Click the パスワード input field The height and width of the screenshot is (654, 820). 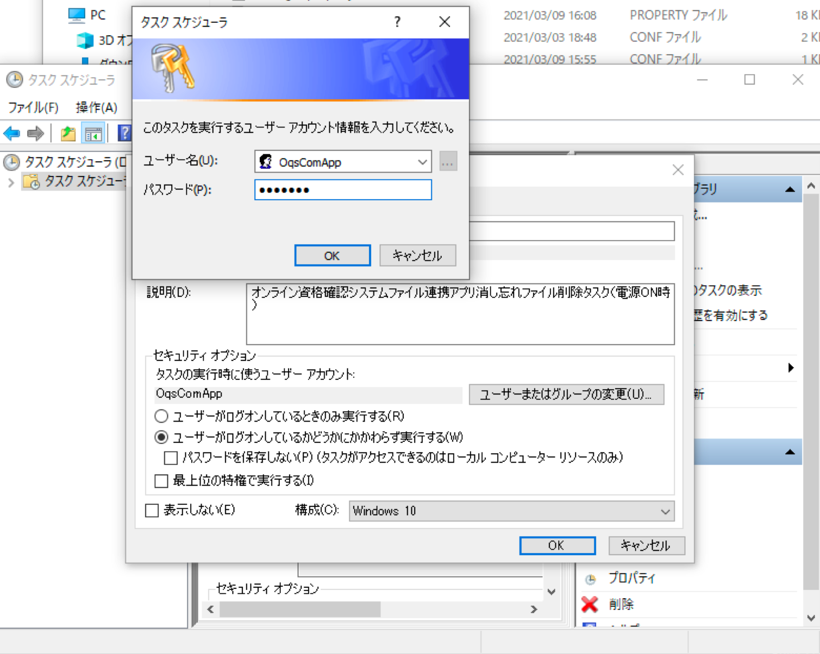coord(343,190)
